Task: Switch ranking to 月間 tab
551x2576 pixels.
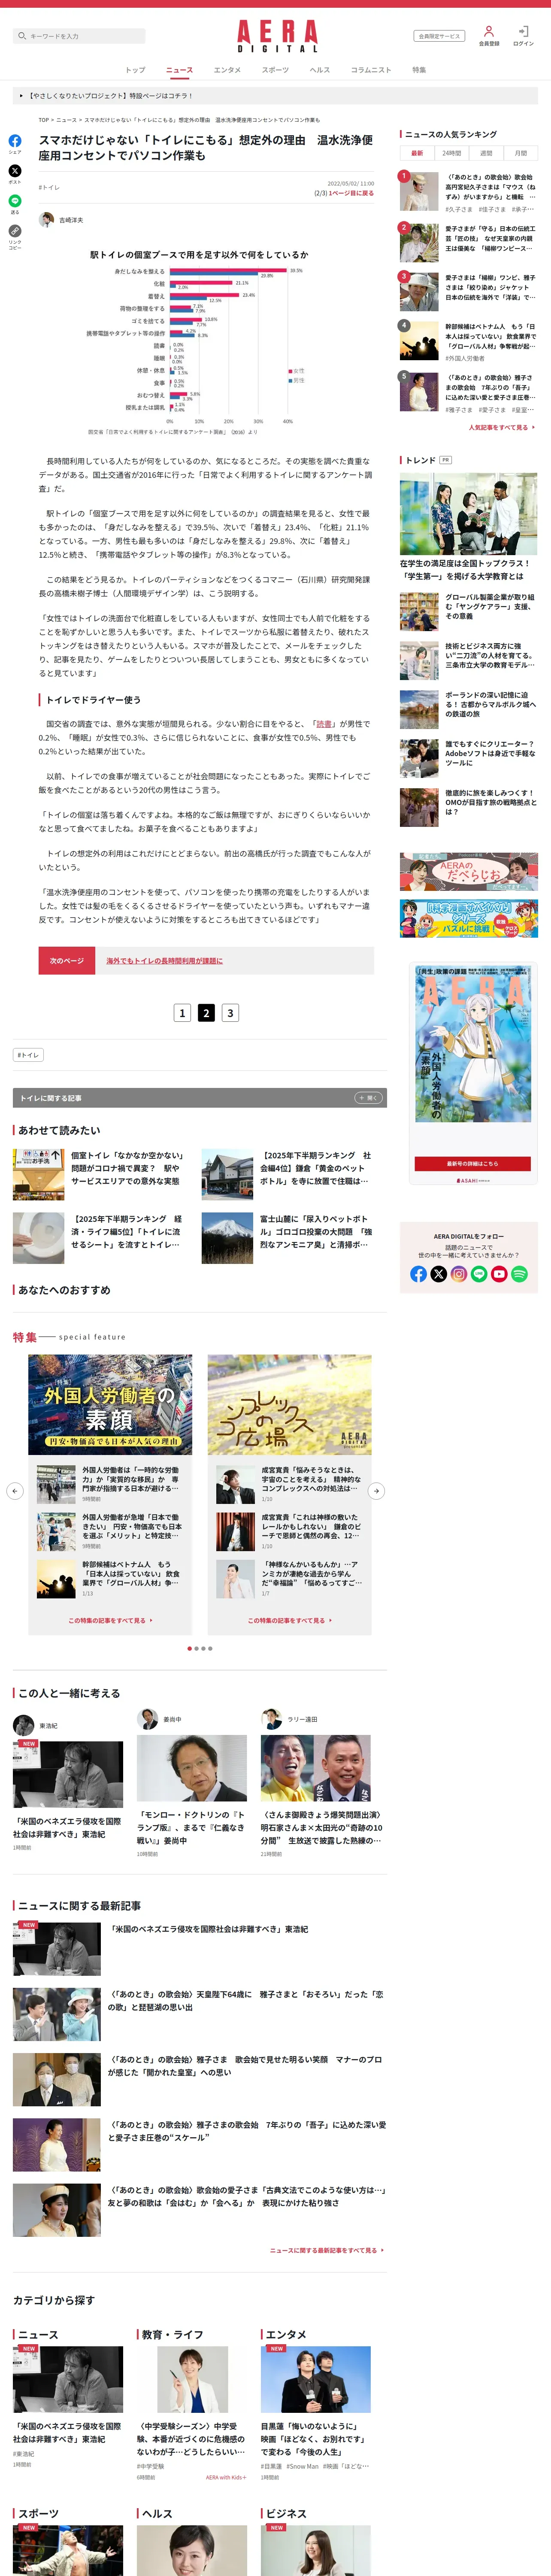Action: click(x=520, y=153)
